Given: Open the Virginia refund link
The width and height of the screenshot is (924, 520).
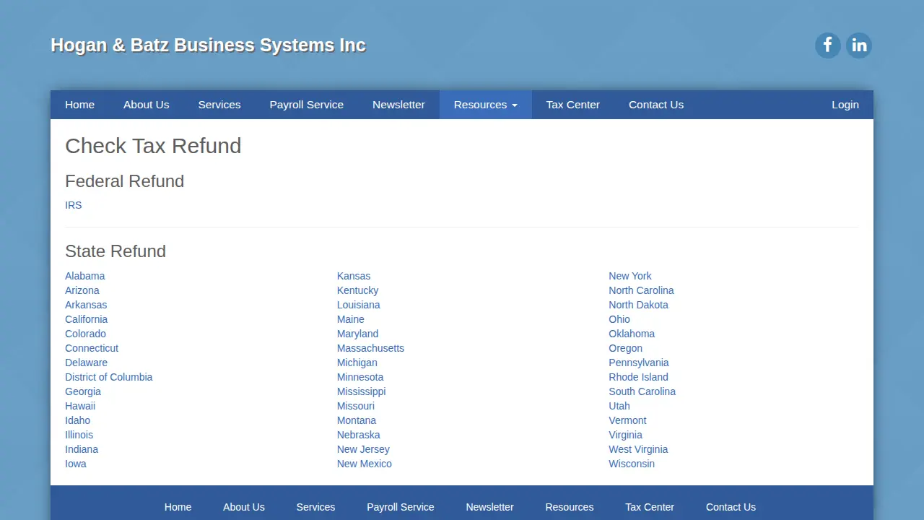Looking at the screenshot, I should pyautogui.click(x=626, y=435).
